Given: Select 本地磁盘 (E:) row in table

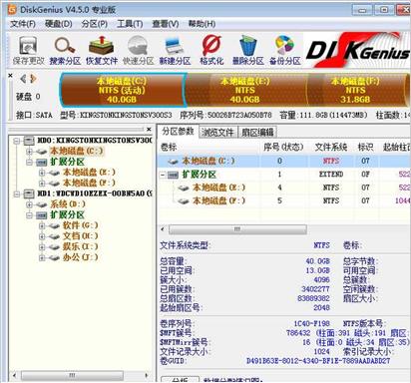Looking at the screenshot, I should [x=284, y=188].
